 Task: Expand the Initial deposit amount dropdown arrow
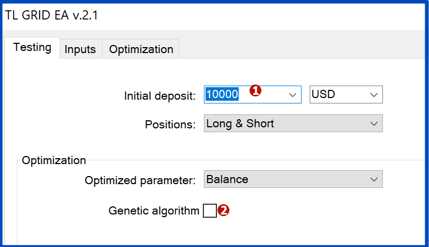(293, 94)
